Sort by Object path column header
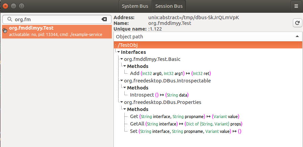Viewport: 303px width, 147px height. click(207, 36)
